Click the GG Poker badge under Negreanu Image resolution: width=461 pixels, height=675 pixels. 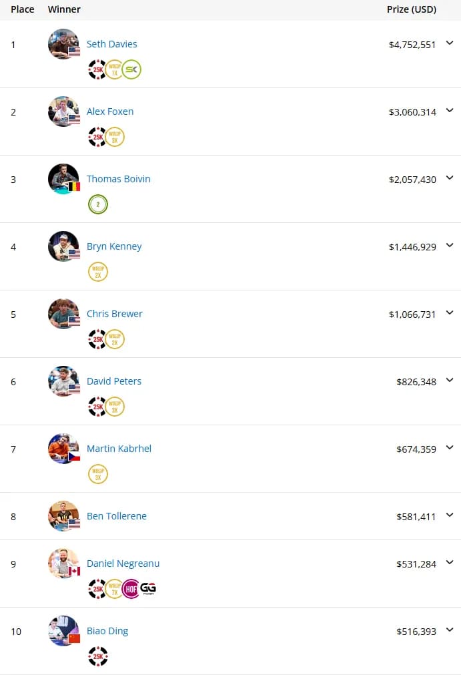tap(148, 588)
